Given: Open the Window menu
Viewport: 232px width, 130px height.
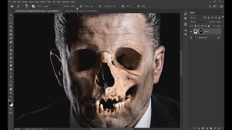Looking at the screenshot, I should tap(66, 2).
